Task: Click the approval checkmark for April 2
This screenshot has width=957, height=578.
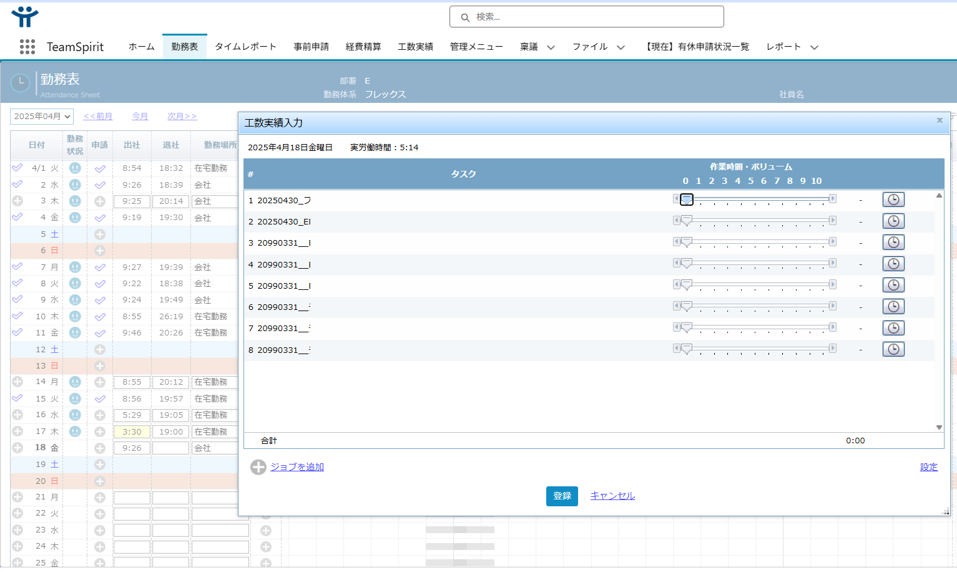Action: (x=17, y=185)
